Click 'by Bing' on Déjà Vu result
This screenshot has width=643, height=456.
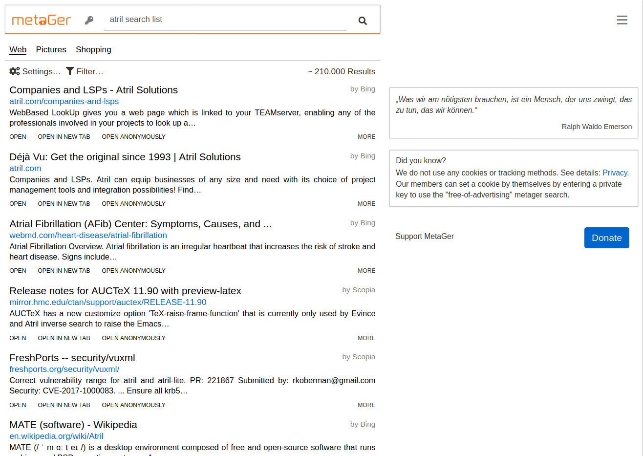coord(363,156)
